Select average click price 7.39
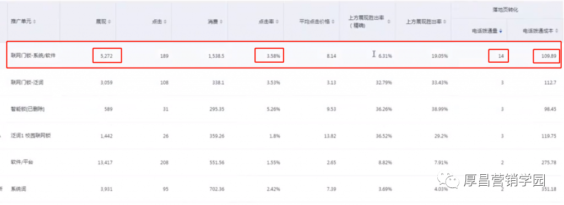Screen dimensions: 564x205 pyautogui.click(x=332, y=189)
